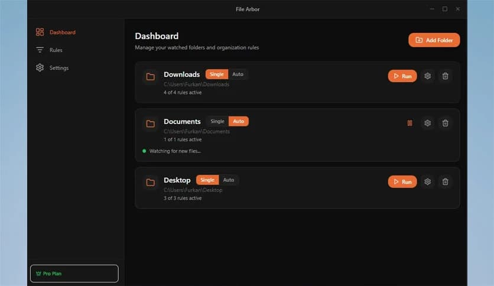Viewport: 494px width, 286px height.
Task: Set Desktop folder to Single mode
Action: point(207,180)
